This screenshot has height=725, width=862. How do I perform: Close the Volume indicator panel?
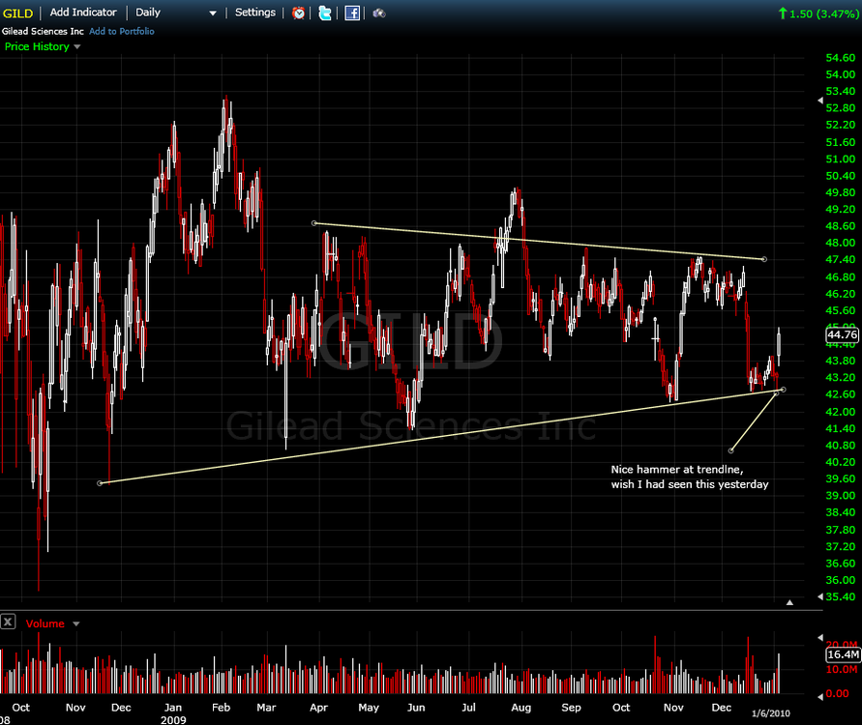coord(8,622)
